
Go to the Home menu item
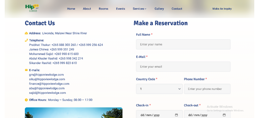tap(71, 9)
